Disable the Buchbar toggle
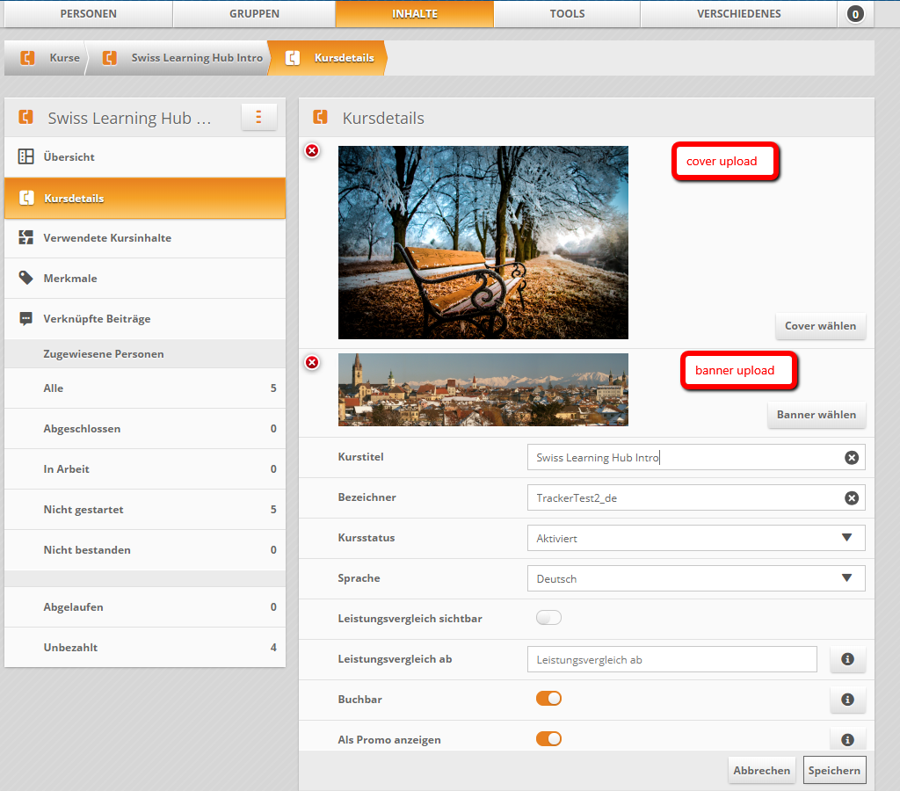The height and width of the screenshot is (791, 900). pos(548,699)
